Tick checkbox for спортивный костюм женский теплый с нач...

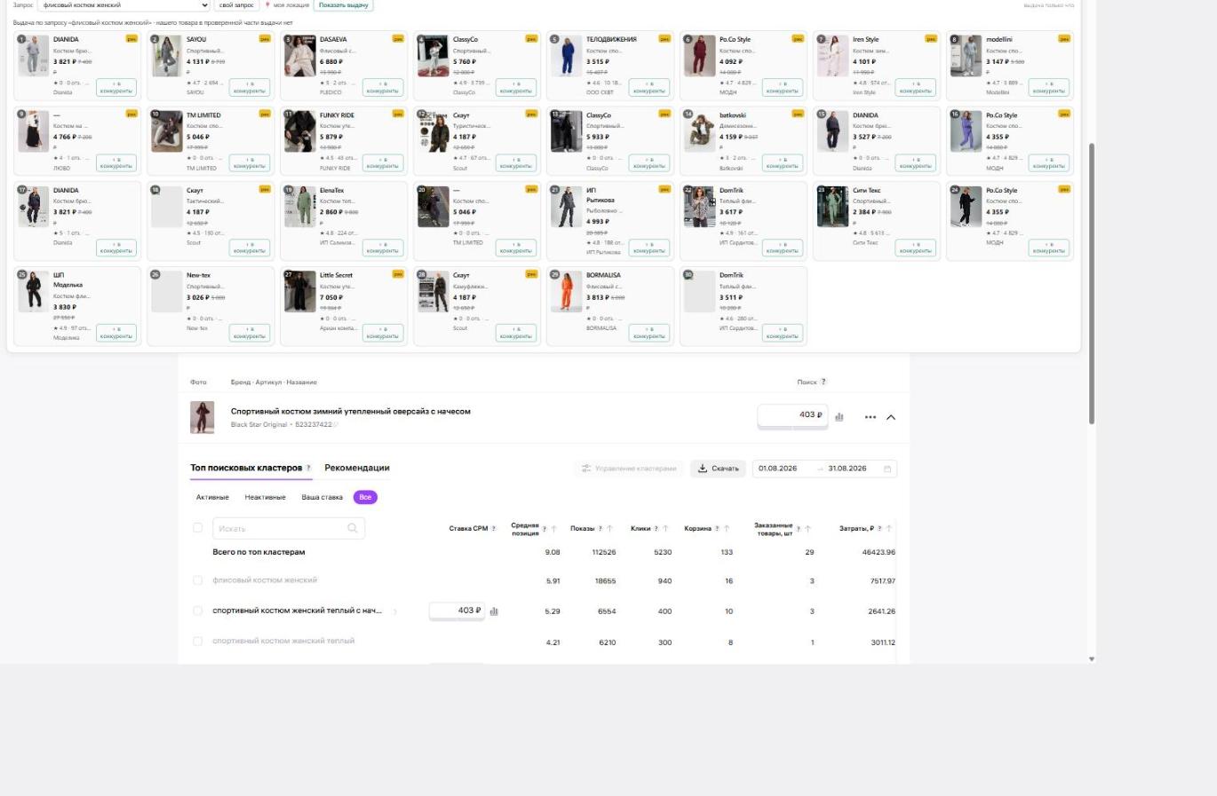coord(198,611)
